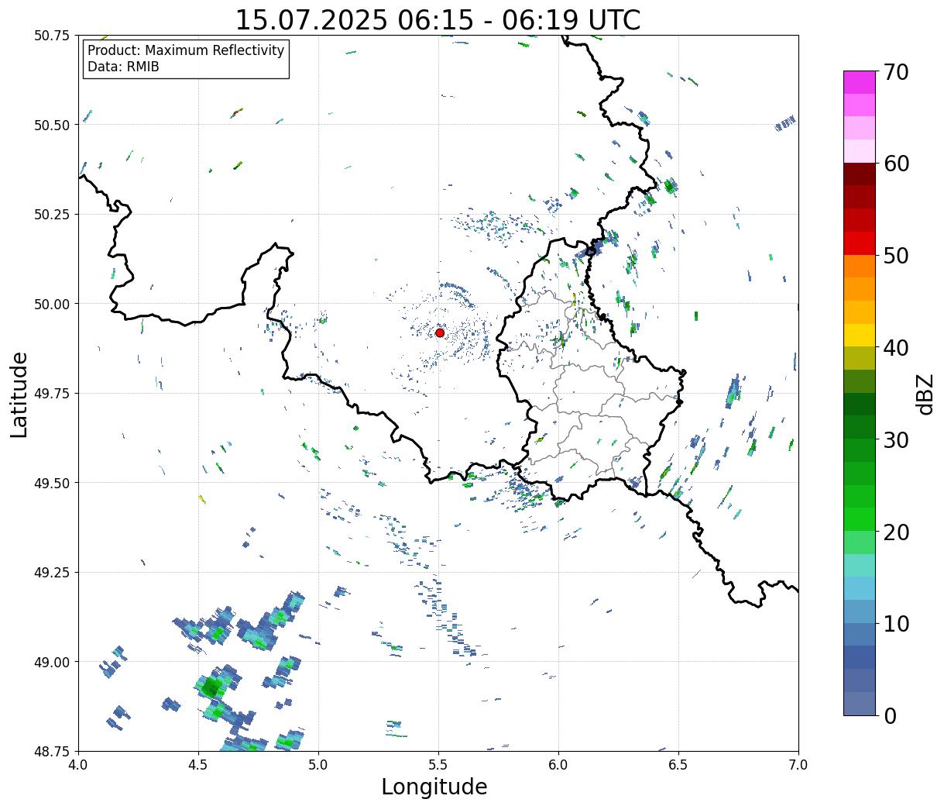Click the 'Latitude' axis label
This screenshot has width=944, height=806.
pos(19,394)
